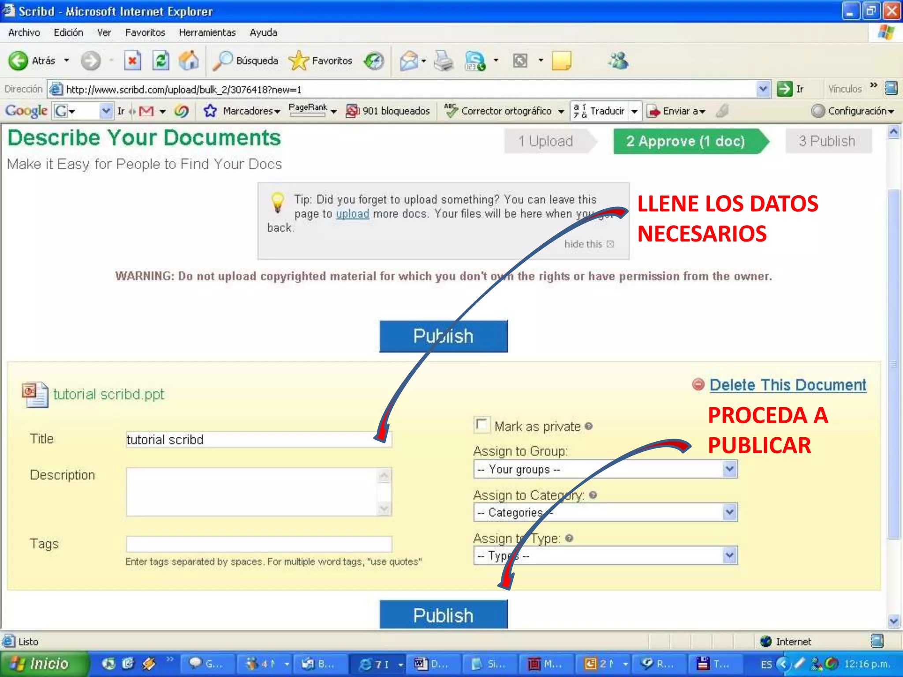903x677 pixels.
Task: Click Marcadores star bookmark icon
Action: coord(210,111)
